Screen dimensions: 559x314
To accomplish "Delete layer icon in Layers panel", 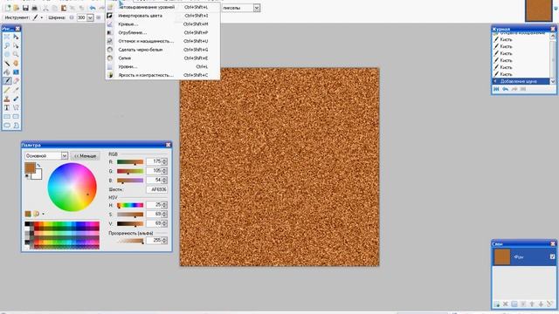I will coord(505,304).
